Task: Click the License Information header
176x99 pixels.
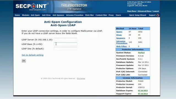Action: click(x=133, y=78)
